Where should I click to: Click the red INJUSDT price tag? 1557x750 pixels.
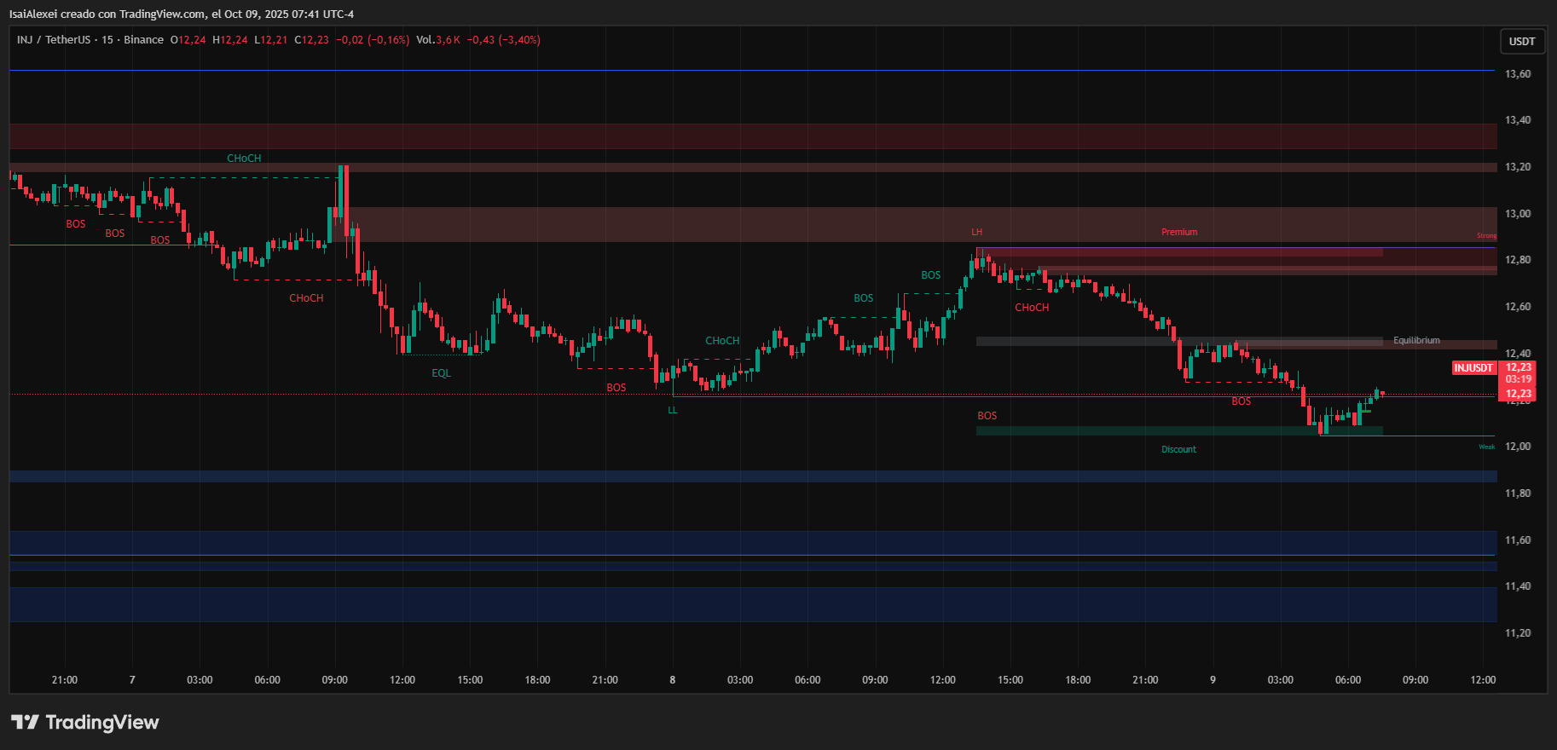pos(1473,368)
